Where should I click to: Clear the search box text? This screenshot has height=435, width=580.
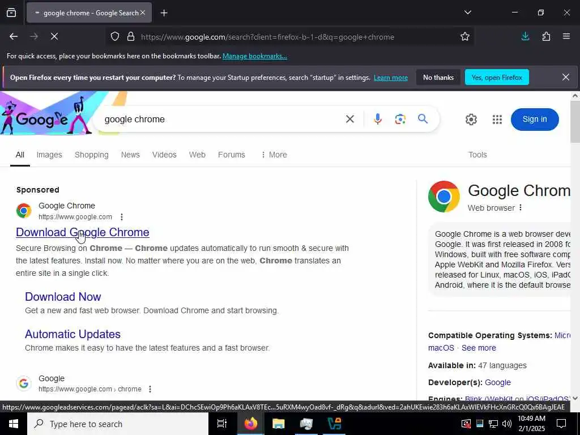coord(350,119)
